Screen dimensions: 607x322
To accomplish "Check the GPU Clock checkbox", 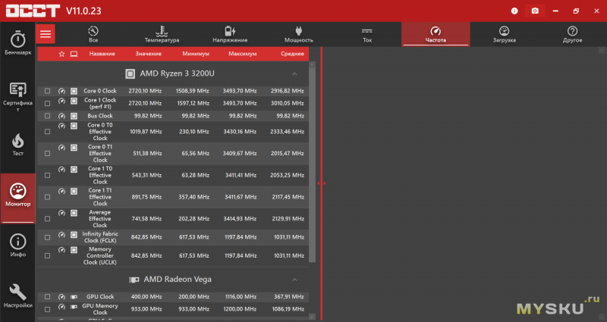I will coord(47,297).
